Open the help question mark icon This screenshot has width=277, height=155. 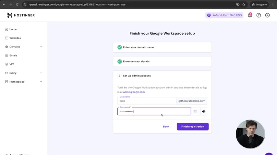(x=259, y=15)
